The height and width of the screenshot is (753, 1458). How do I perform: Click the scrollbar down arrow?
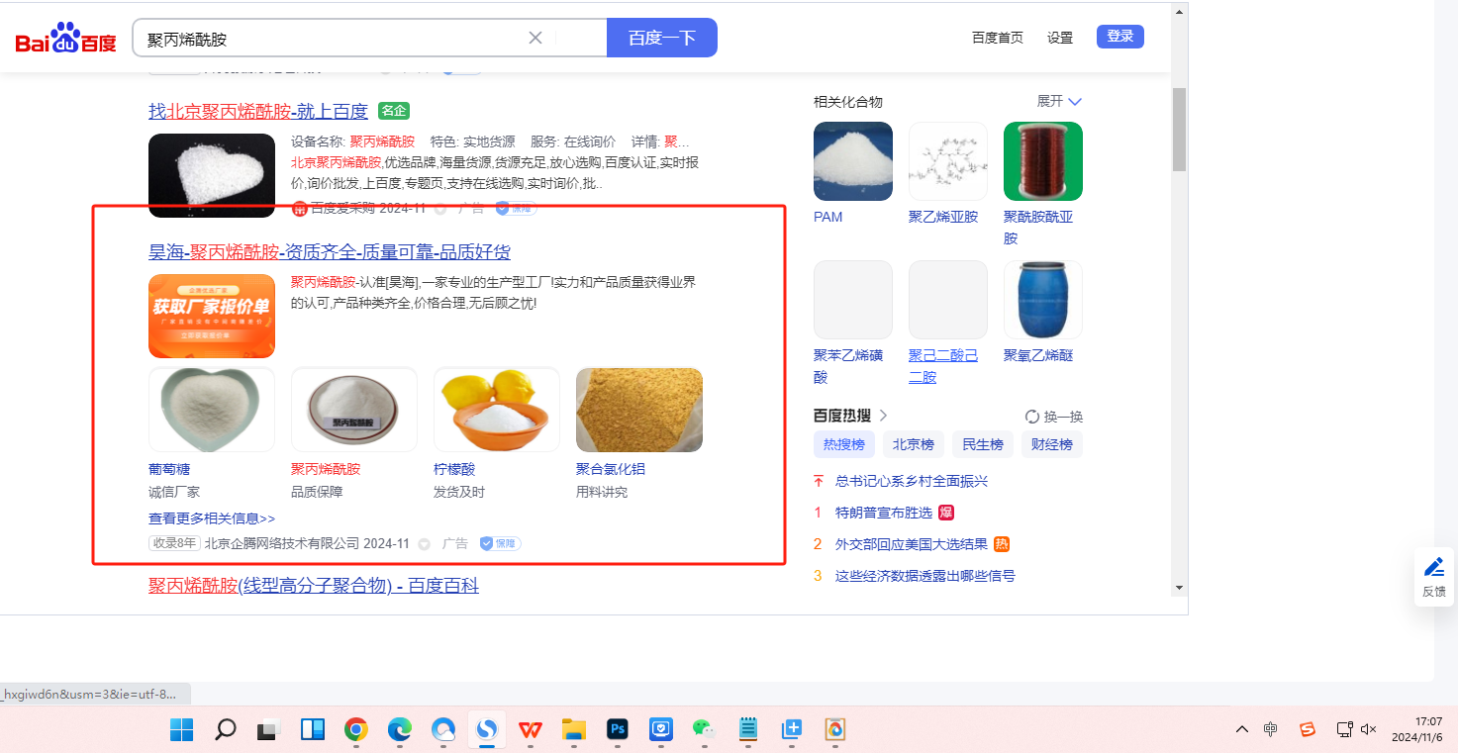point(1179,587)
